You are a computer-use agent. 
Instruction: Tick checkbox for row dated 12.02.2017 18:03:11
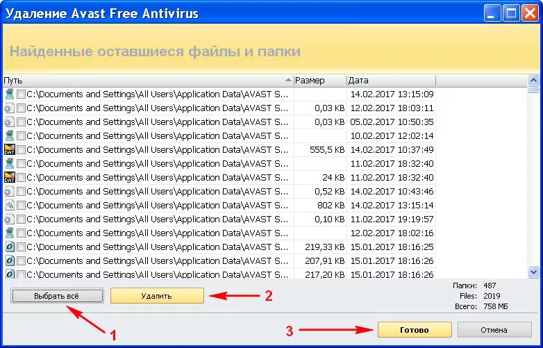(21, 108)
